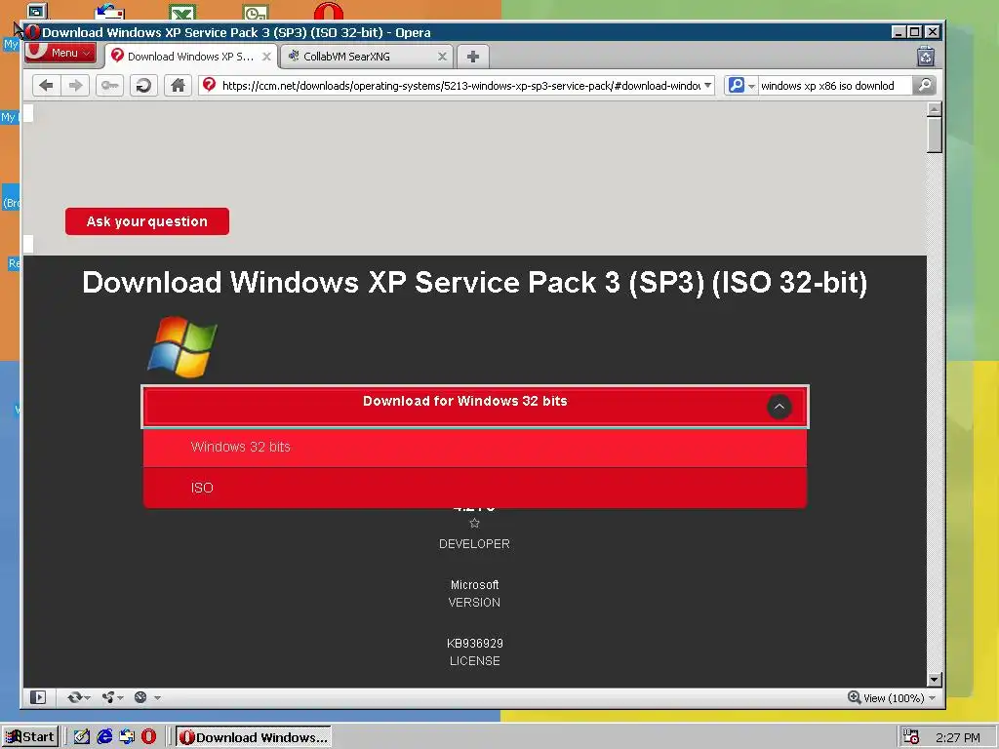999x749 pixels.
Task: Open the Opera Menu button
Action: pyautogui.click(x=60, y=53)
